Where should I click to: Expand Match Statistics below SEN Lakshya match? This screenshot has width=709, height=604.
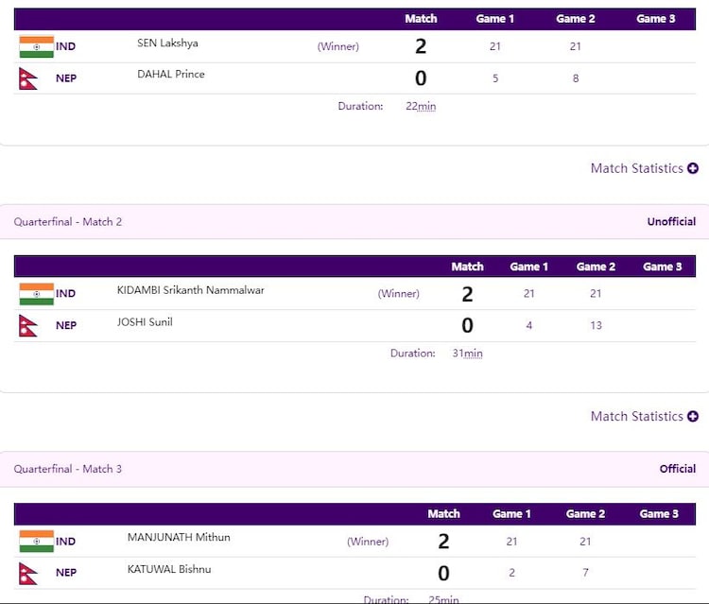[x=644, y=168]
